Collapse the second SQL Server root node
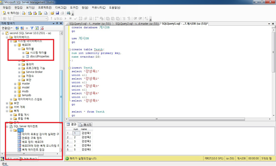The image size is (276, 166). pos(3,33)
